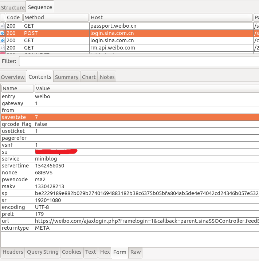The width and height of the screenshot is (259, 261).
Task: Select the entry parameter row
Action: [130, 96]
